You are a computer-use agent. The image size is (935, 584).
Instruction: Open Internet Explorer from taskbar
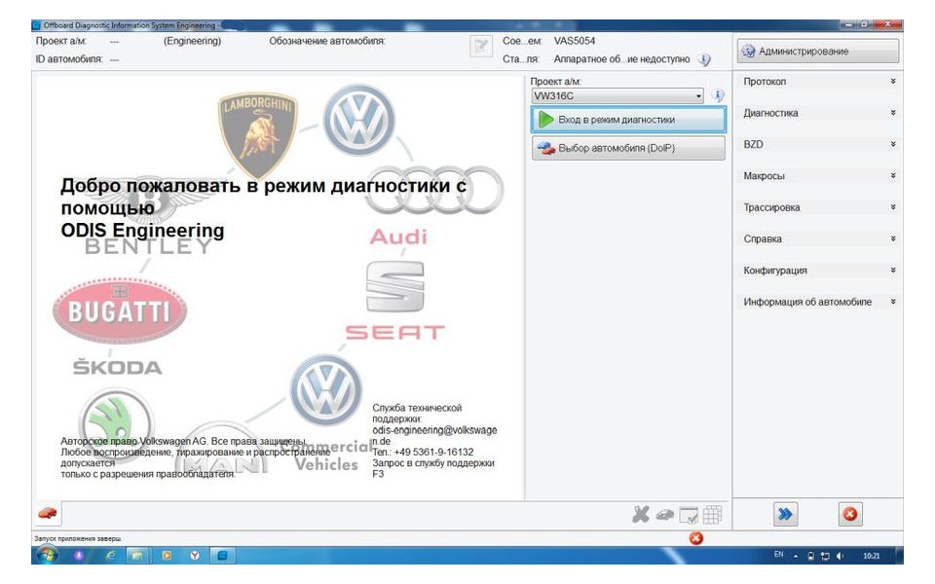(111, 556)
